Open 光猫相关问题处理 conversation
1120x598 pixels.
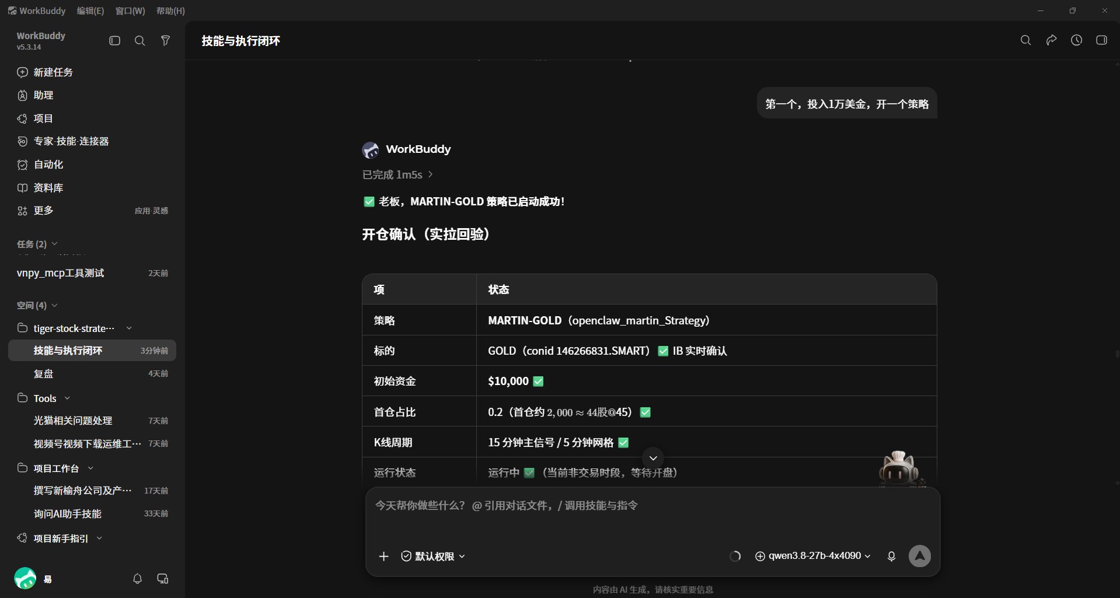[x=92, y=421]
